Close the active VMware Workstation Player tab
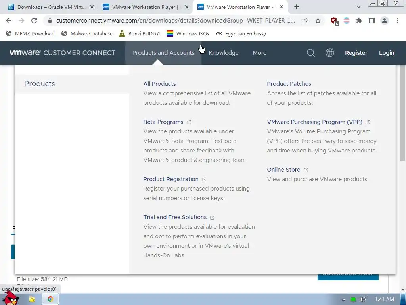The image size is (406, 305). (282, 7)
